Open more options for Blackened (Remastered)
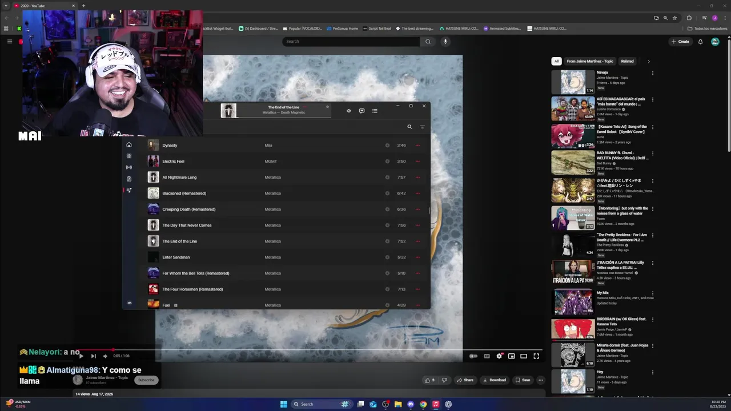The image size is (731, 411). coord(417,194)
